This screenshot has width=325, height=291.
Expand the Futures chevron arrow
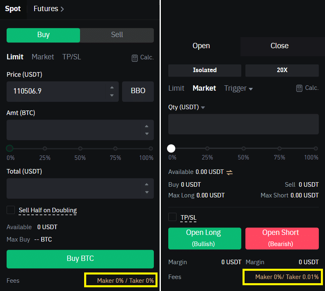click(x=62, y=9)
